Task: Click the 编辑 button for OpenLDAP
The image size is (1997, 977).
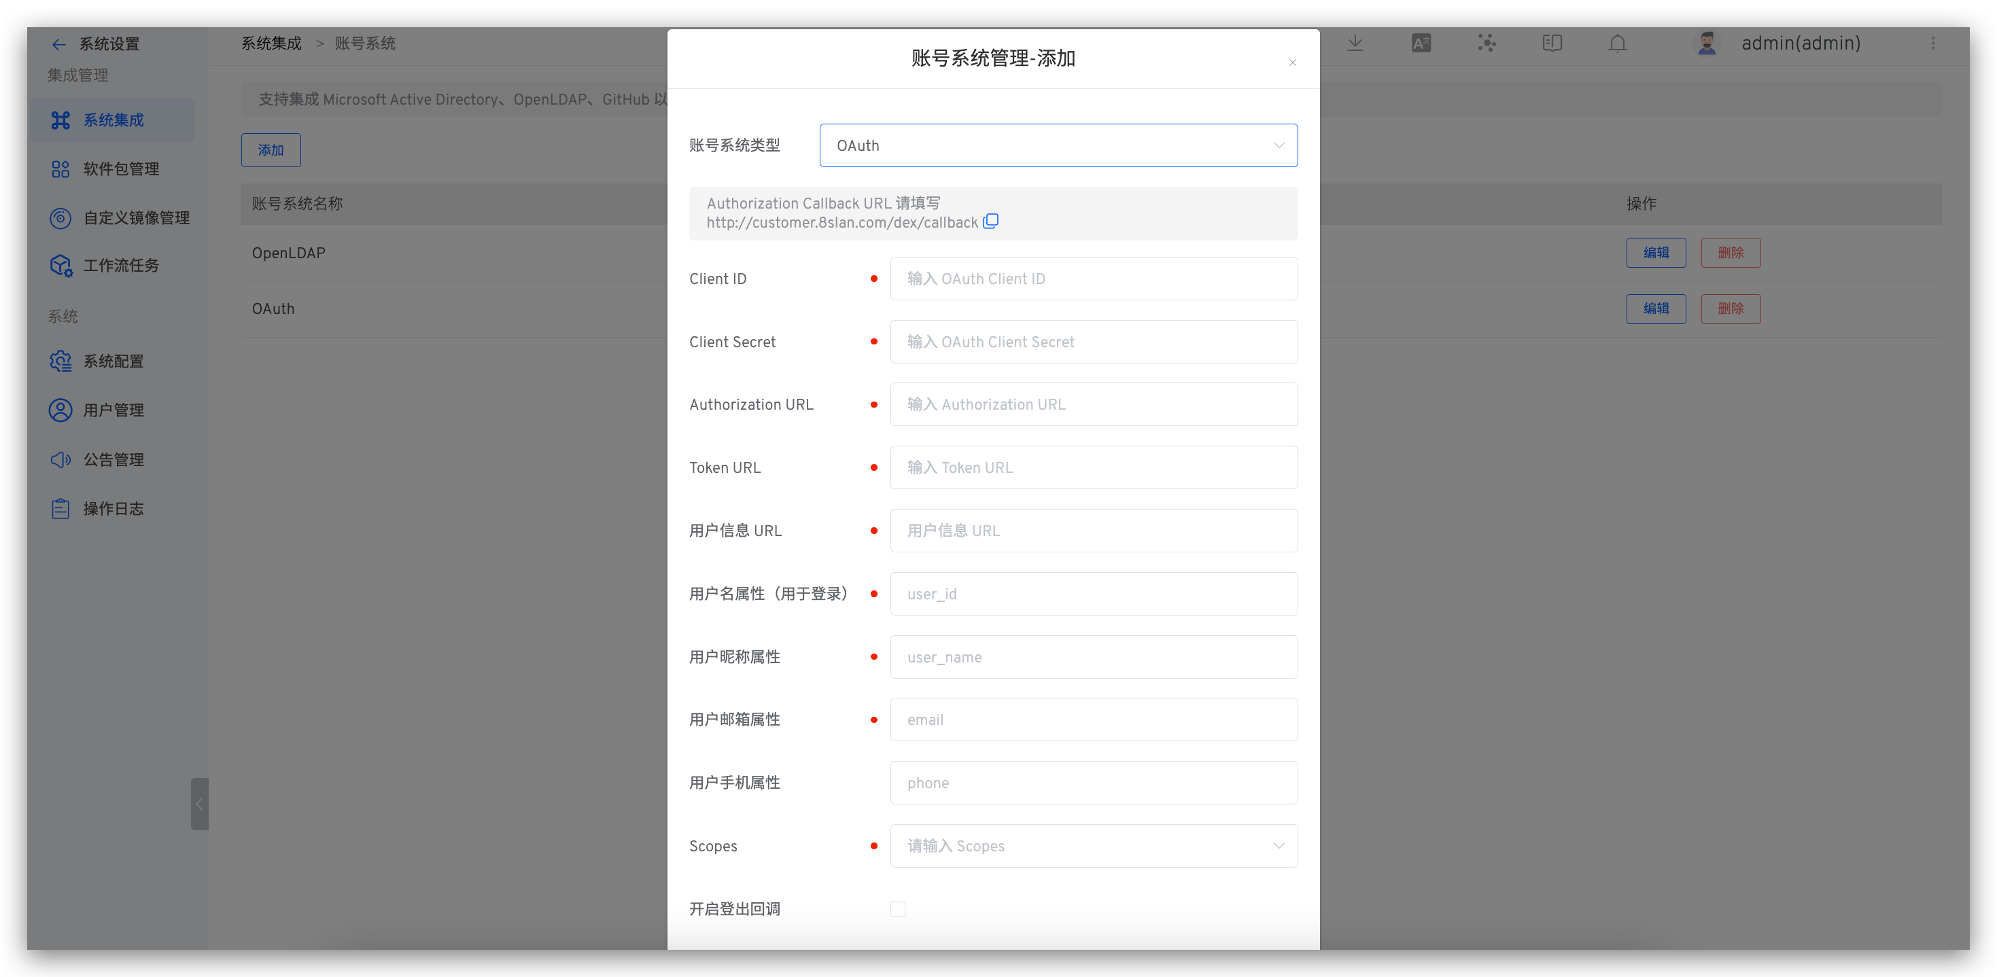Action: [x=1655, y=253]
